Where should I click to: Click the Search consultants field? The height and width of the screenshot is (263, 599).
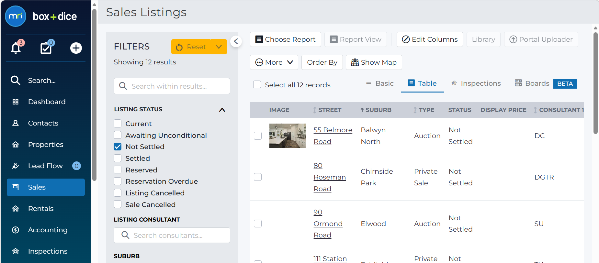(x=172, y=235)
